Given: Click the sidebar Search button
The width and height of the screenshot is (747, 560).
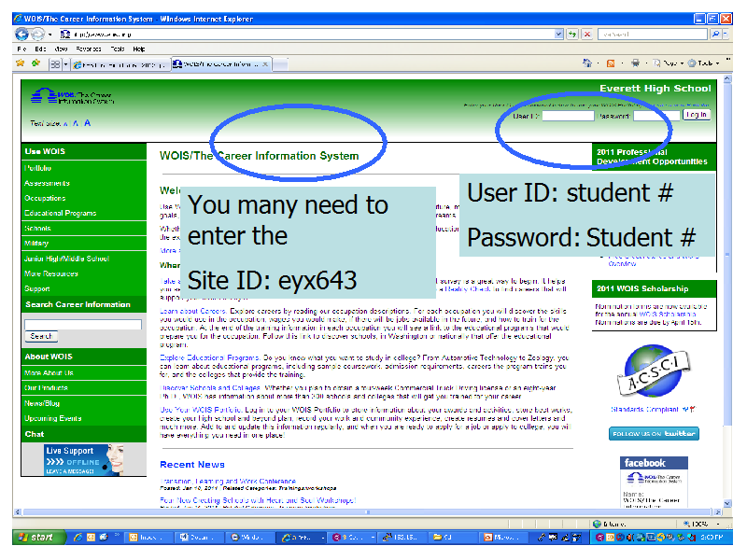Looking at the screenshot, I should (x=41, y=336).
